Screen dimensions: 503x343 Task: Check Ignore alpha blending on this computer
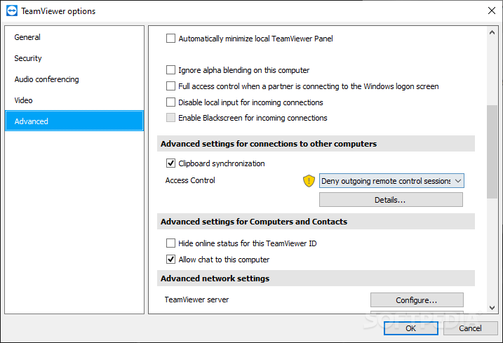[170, 70]
